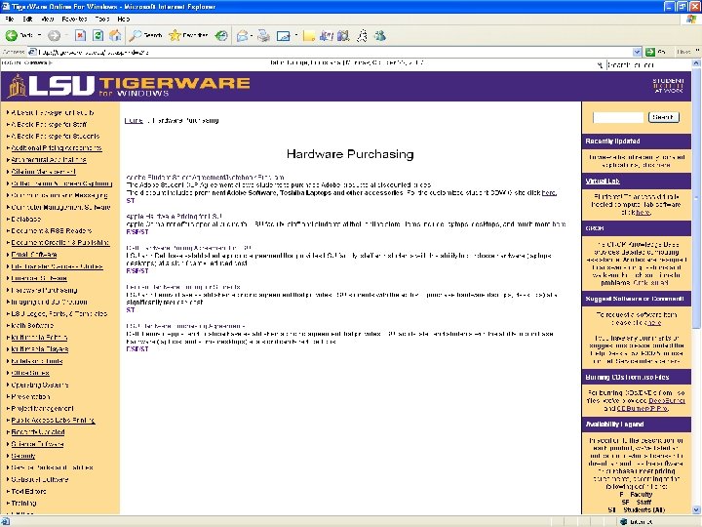Open Email Software sidebar link

[34, 255]
